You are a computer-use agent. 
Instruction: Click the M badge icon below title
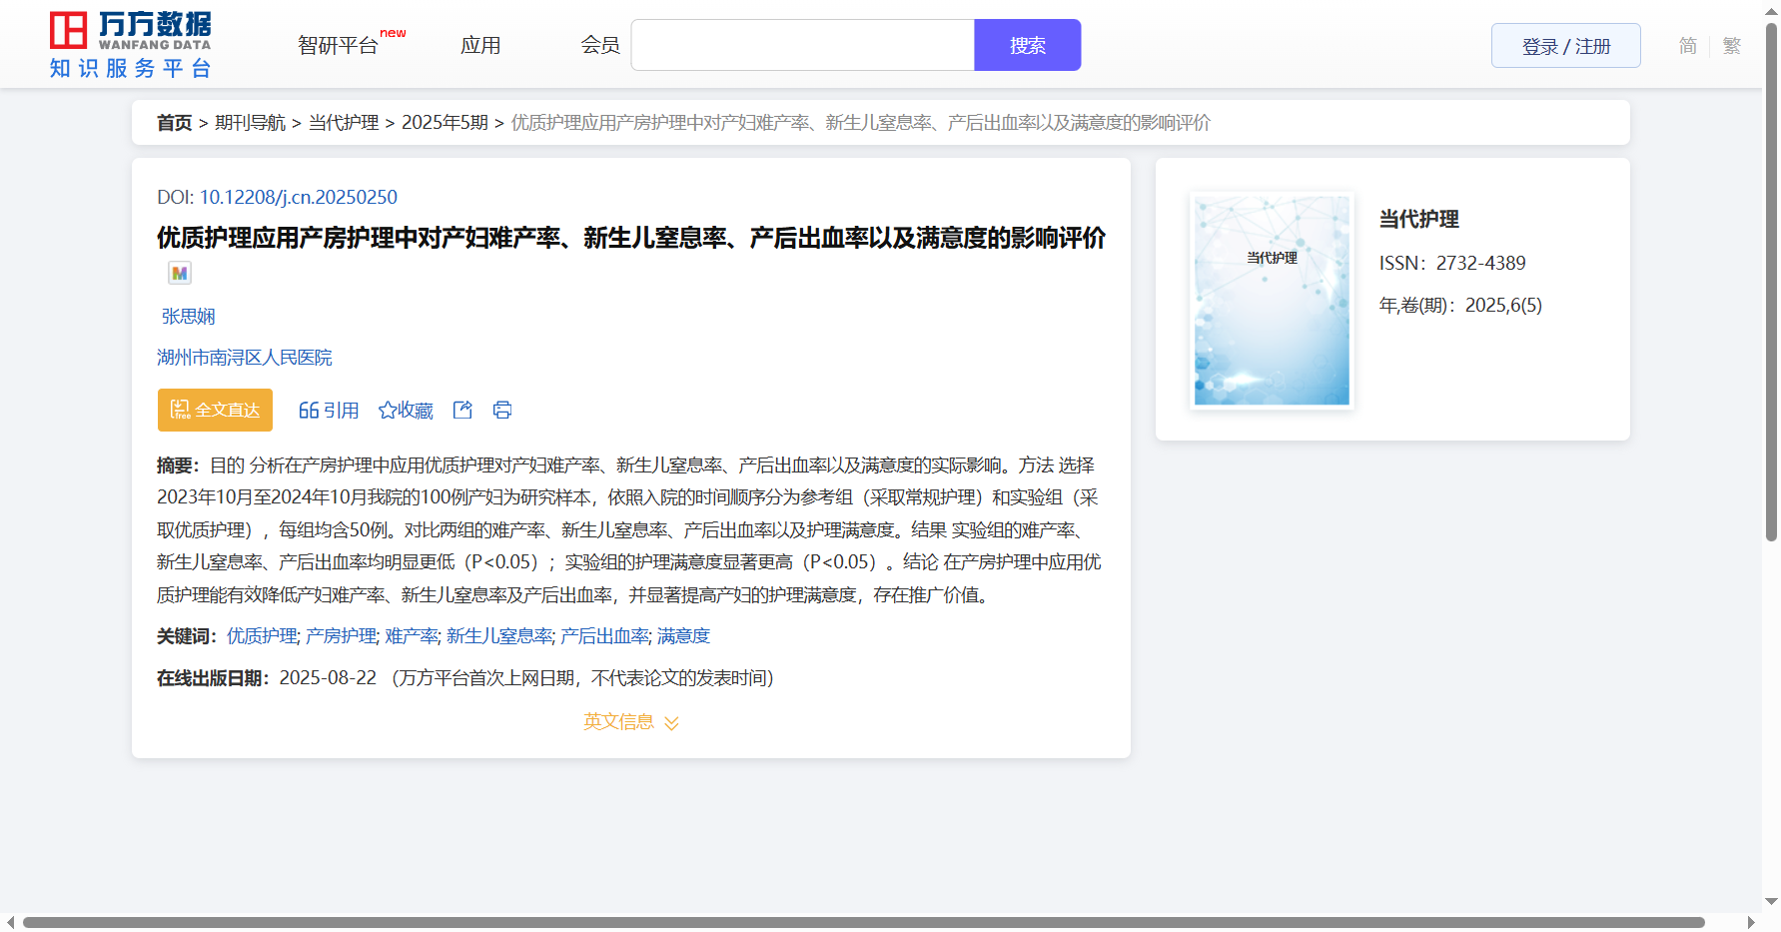pos(180,273)
